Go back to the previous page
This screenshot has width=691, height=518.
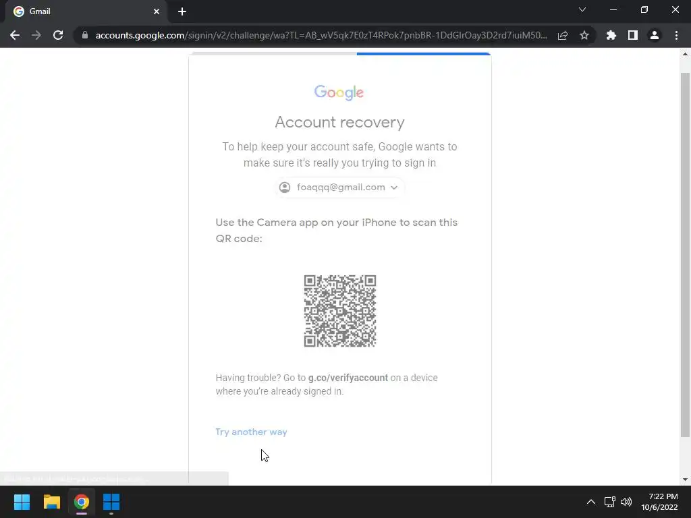15,35
